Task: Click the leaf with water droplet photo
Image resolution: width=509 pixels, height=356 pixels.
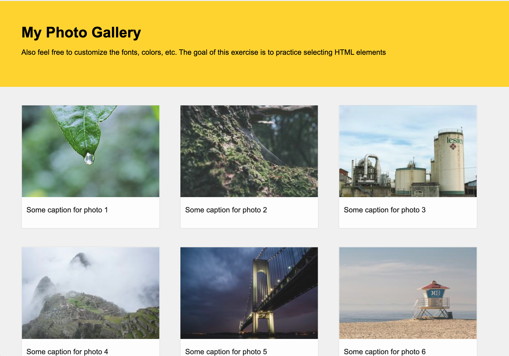Action: [90, 151]
